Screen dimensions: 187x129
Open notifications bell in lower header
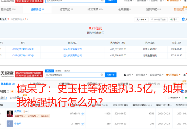coord(184,75)
